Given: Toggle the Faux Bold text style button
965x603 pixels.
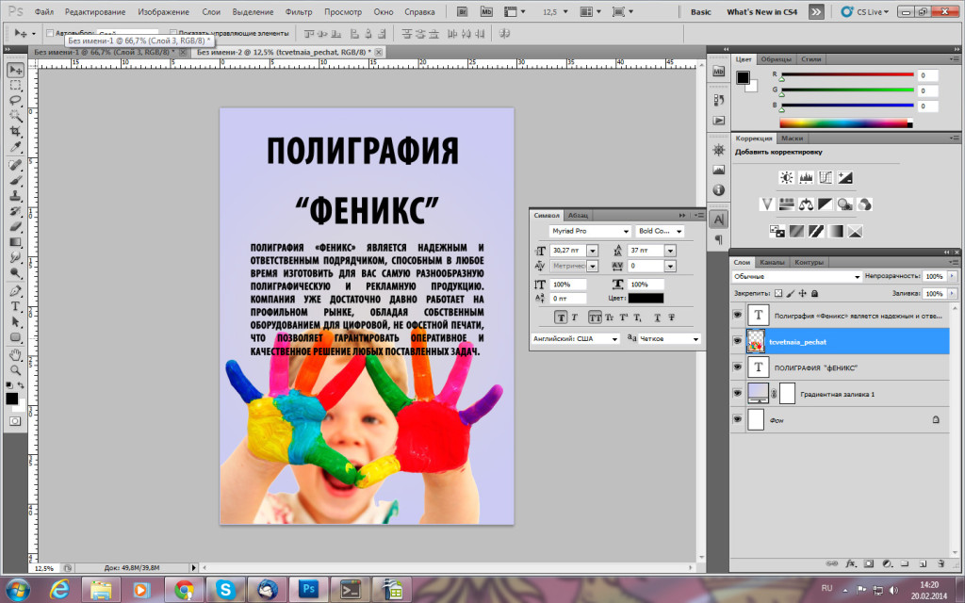Looking at the screenshot, I should click(x=560, y=318).
